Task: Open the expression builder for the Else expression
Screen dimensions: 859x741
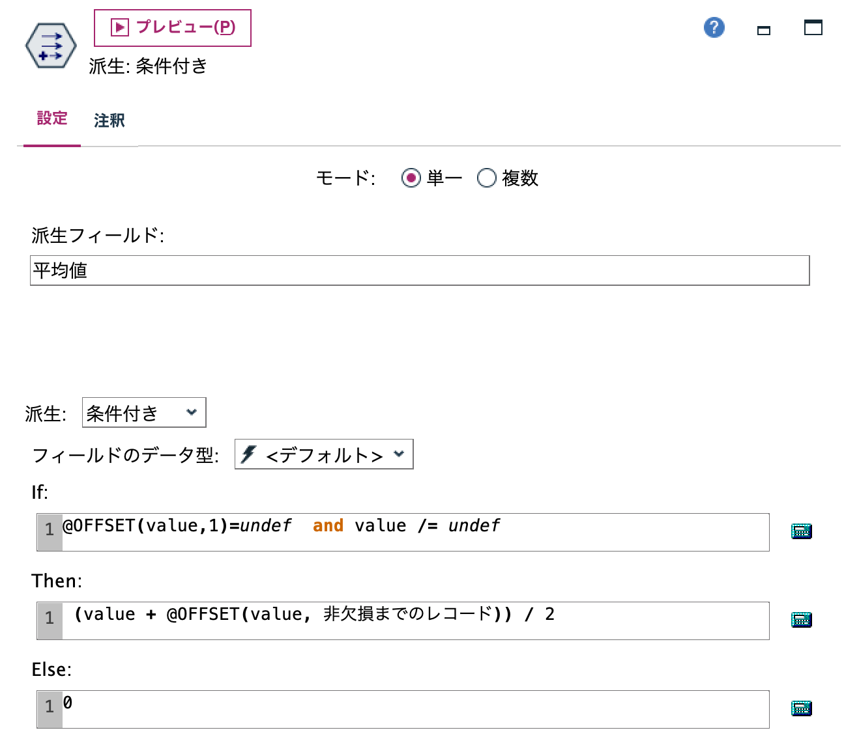Action: [x=801, y=709]
